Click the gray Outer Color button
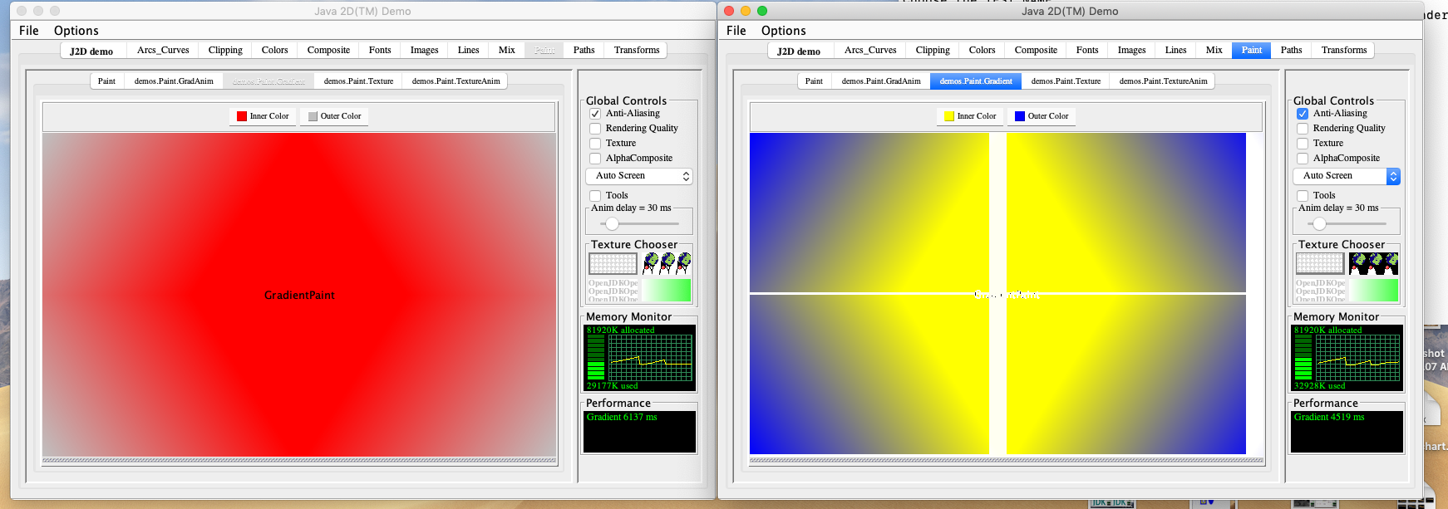 click(x=334, y=116)
